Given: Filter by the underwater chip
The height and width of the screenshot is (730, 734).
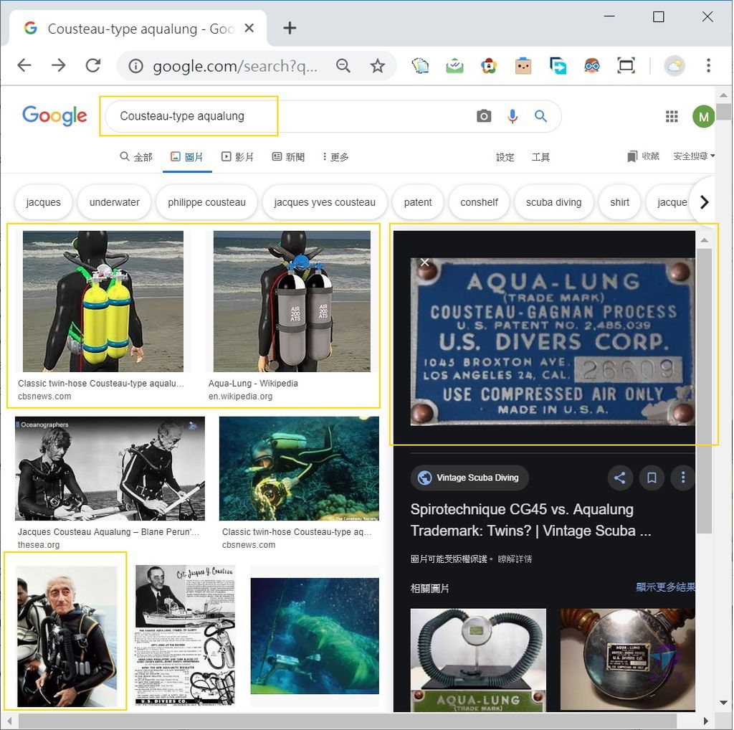Looking at the screenshot, I should click(114, 202).
